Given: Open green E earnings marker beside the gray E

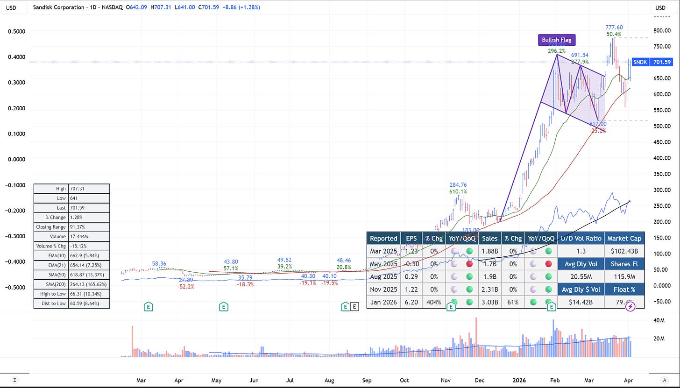Looking at the screenshot, I should coord(345,307).
